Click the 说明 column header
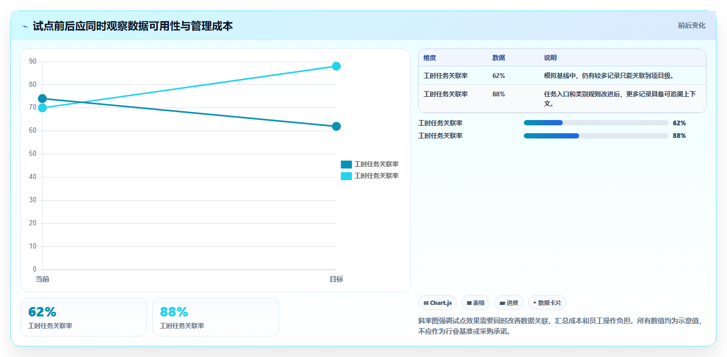The image size is (727, 357). coord(550,58)
